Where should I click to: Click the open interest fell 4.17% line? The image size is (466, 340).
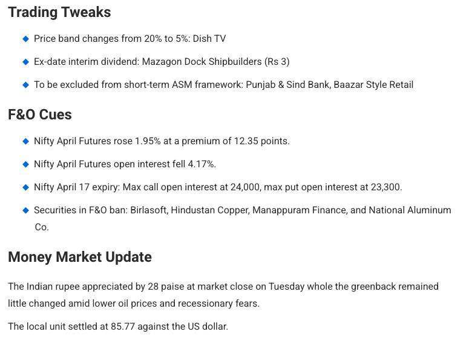[x=125, y=164]
